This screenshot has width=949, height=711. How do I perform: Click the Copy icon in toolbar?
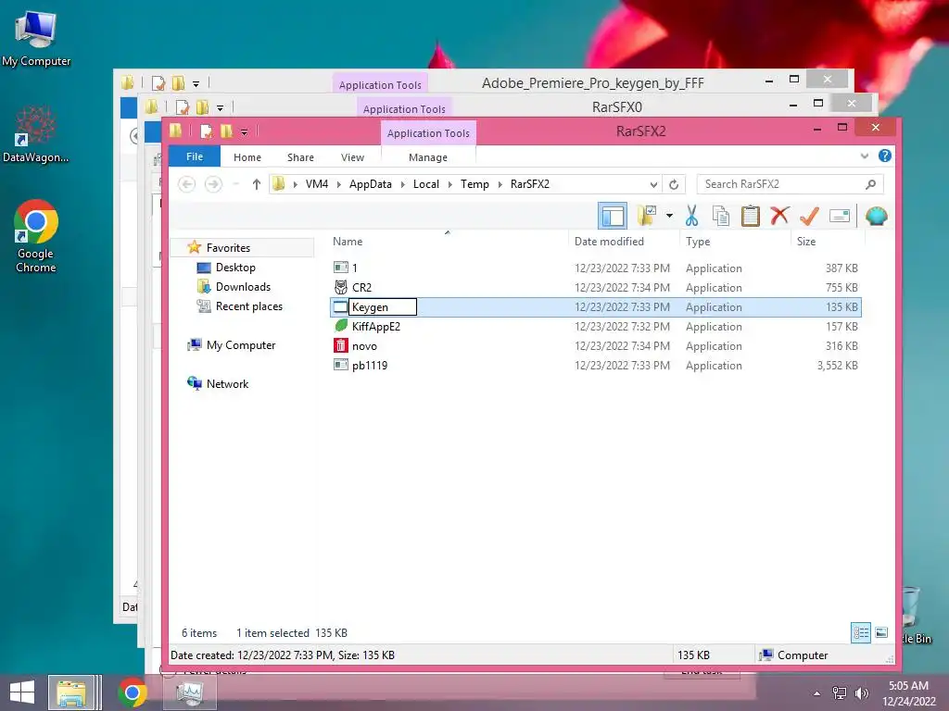click(720, 216)
